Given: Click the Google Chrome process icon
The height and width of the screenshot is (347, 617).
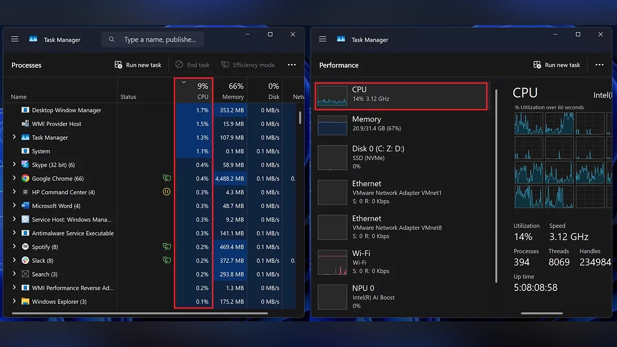Looking at the screenshot, I should (25, 178).
